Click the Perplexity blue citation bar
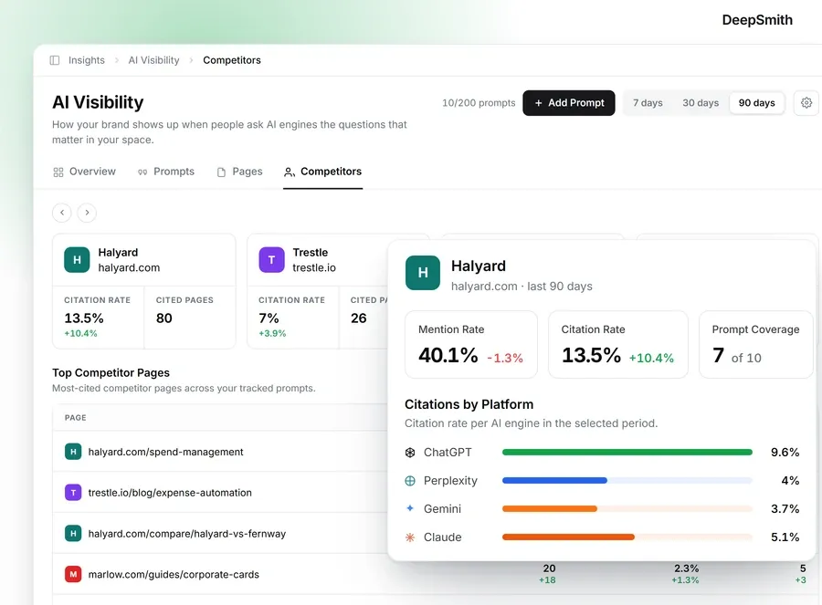 tap(554, 480)
